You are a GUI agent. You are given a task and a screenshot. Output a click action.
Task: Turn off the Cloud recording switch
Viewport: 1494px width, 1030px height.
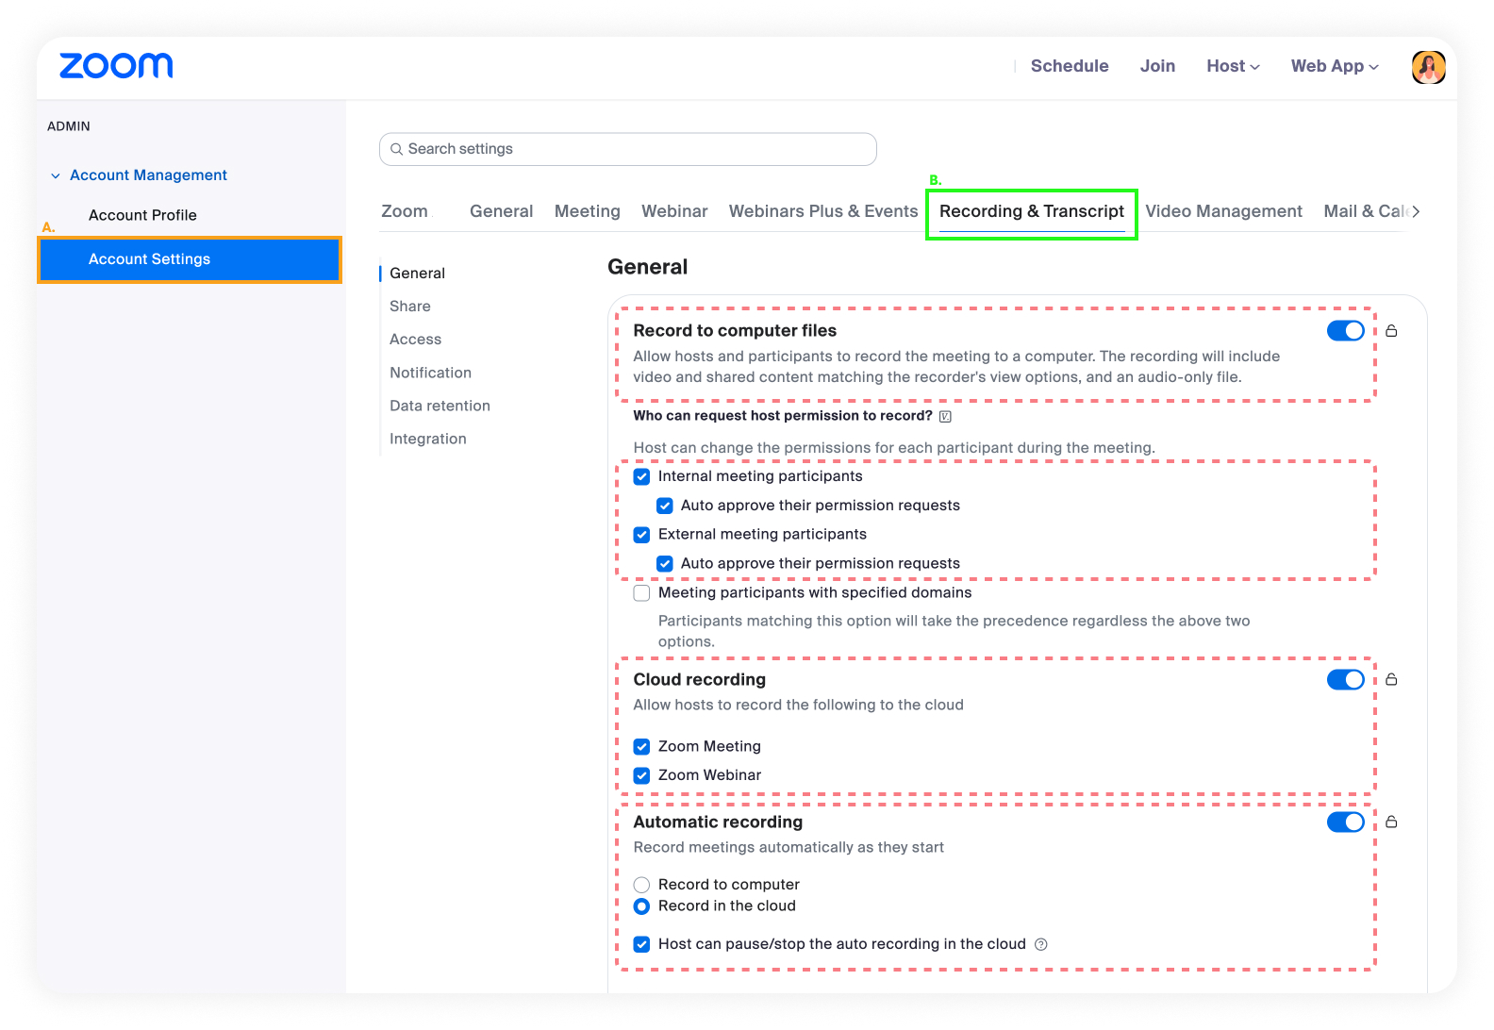tap(1345, 680)
